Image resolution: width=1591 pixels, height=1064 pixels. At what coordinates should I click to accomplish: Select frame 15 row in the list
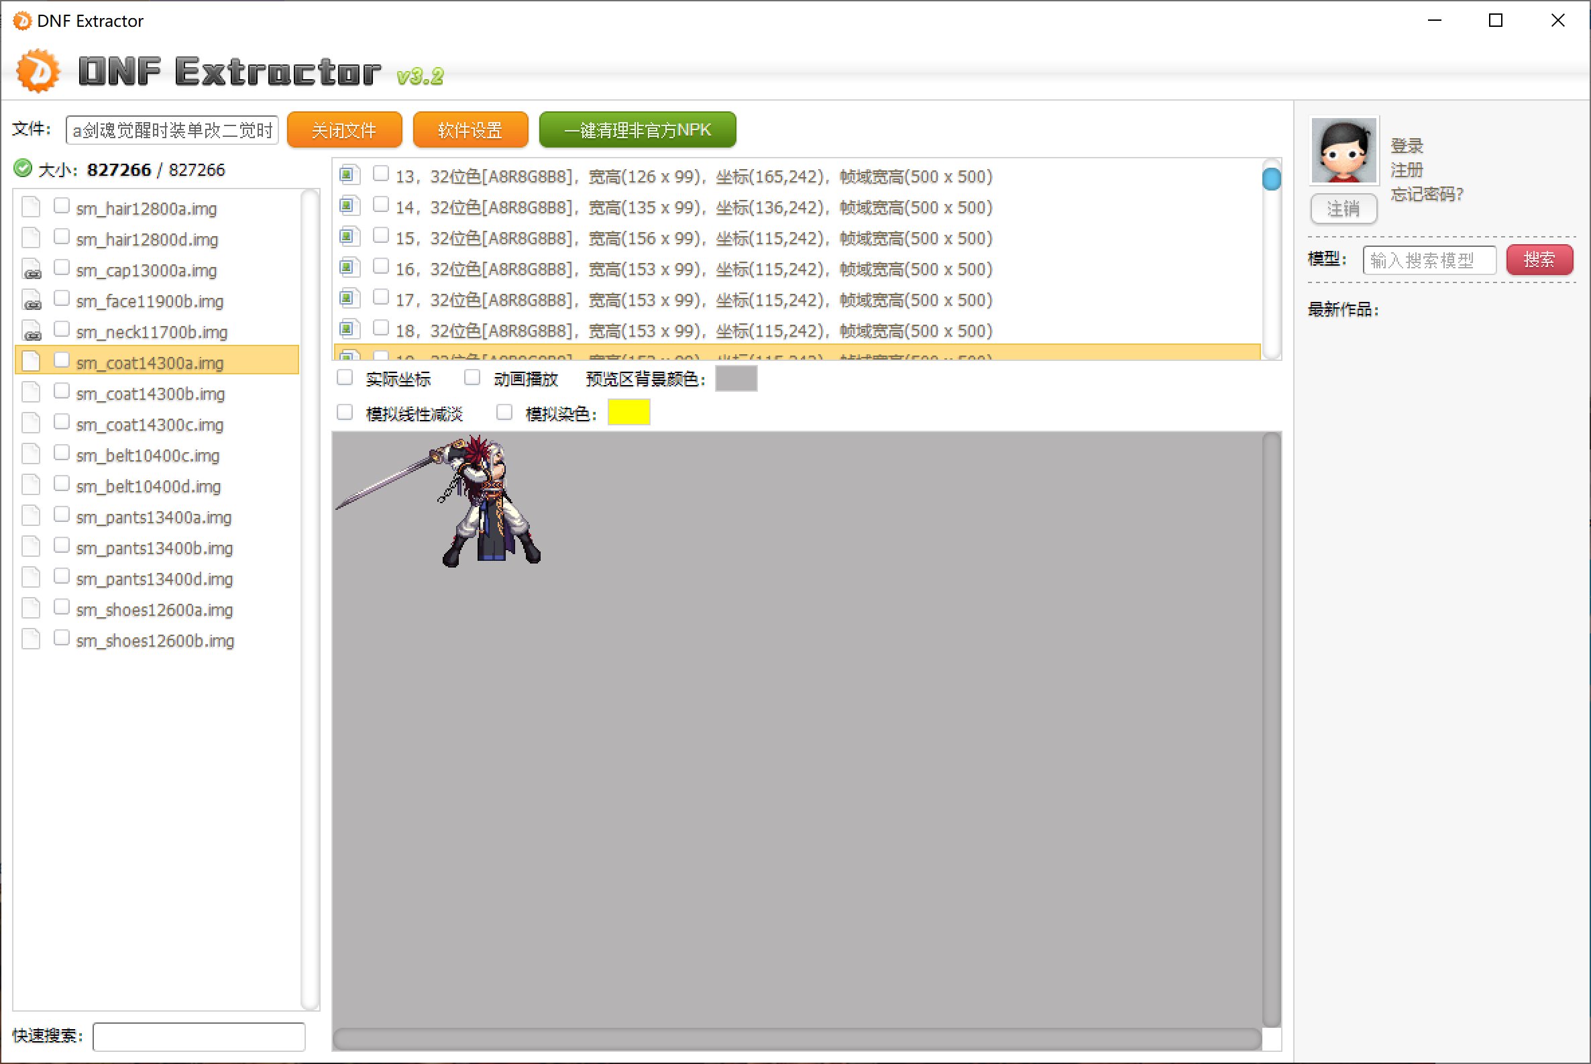pos(692,238)
